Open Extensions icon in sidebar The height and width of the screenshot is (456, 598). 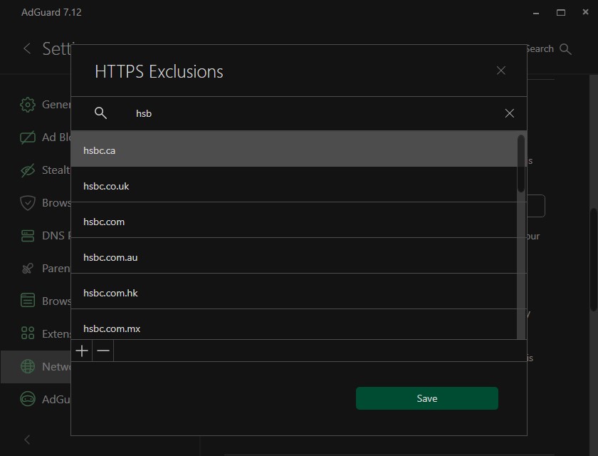coord(28,333)
